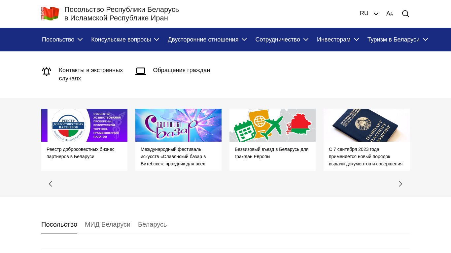The width and height of the screenshot is (451, 253).
Task: Click the emergency contacts bell icon
Action: tap(47, 71)
